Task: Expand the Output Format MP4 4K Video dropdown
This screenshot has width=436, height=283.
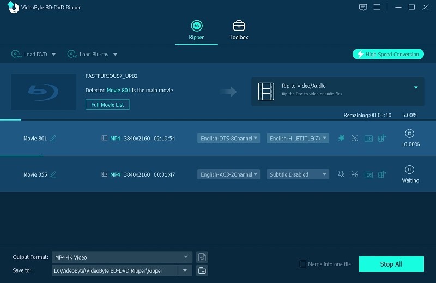Action: tap(122, 257)
